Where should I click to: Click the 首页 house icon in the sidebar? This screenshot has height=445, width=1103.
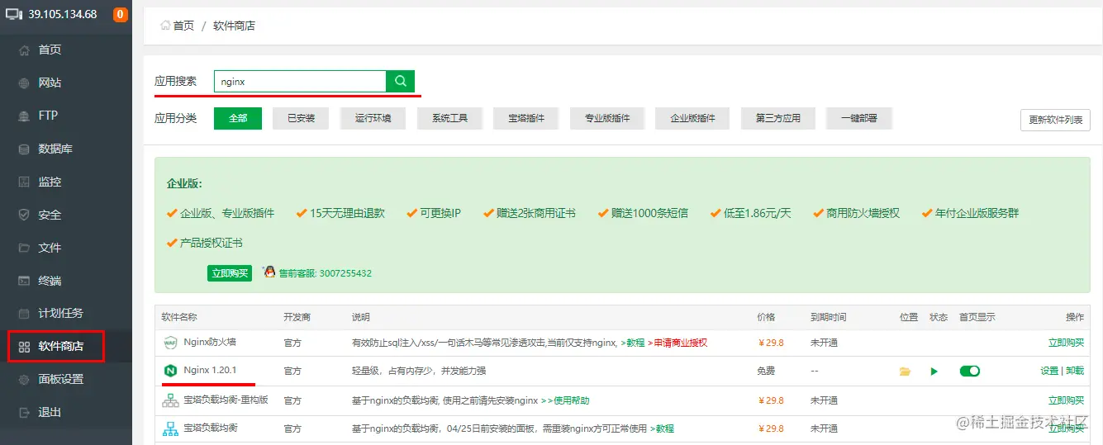(x=24, y=50)
